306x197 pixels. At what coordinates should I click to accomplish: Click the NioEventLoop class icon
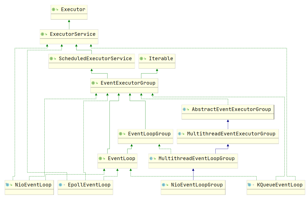point(7,185)
